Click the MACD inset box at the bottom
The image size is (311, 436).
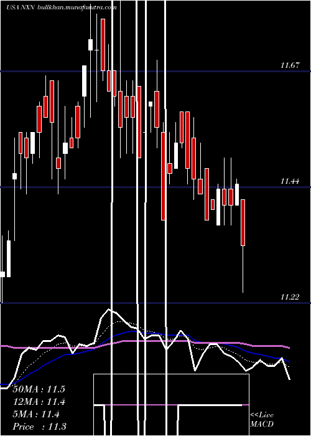tap(171, 405)
